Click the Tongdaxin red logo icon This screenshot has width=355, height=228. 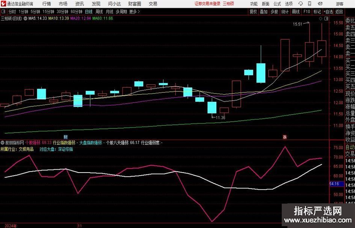tap(3, 4)
